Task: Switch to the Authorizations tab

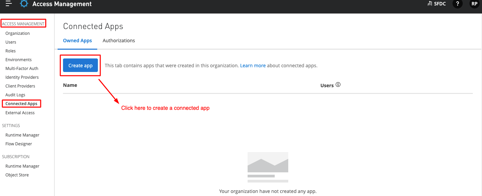Action: [x=119, y=40]
